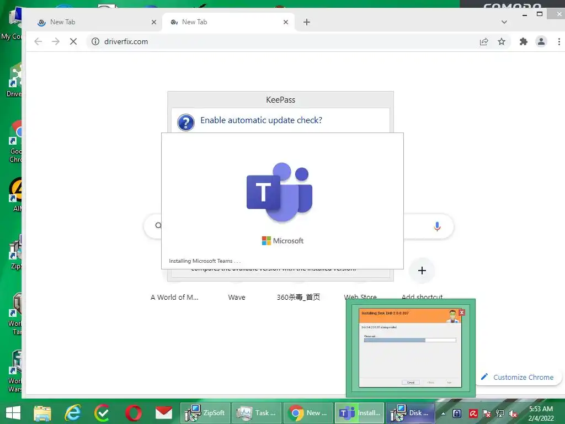Viewport: 565px width, 424px height.
Task: Switch to the ZipSoft taskbar window
Action: click(x=205, y=413)
